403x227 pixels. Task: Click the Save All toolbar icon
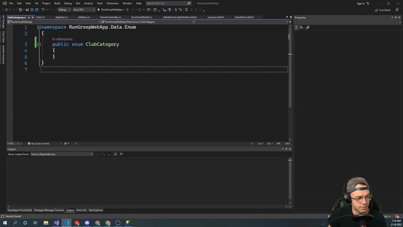37,10
